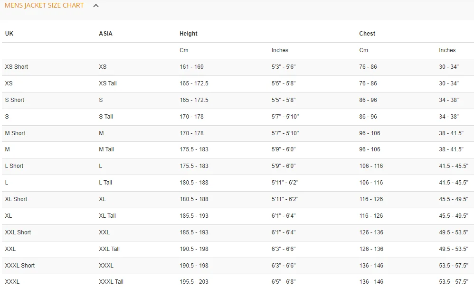Select the L Short row label

(x=14, y=166)
